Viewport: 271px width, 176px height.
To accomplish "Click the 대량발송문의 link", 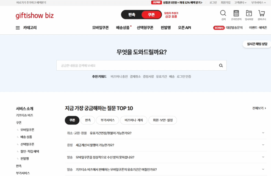I will 235,28.
